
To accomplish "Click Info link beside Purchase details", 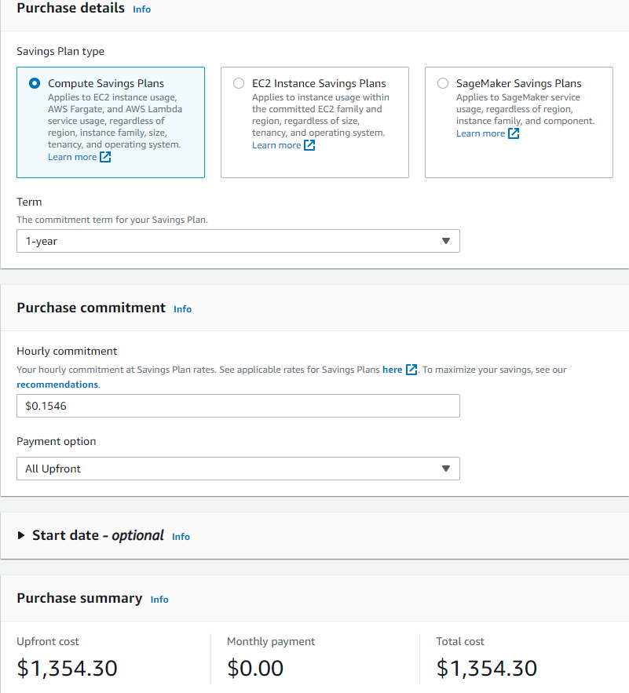I will (142, 9).
